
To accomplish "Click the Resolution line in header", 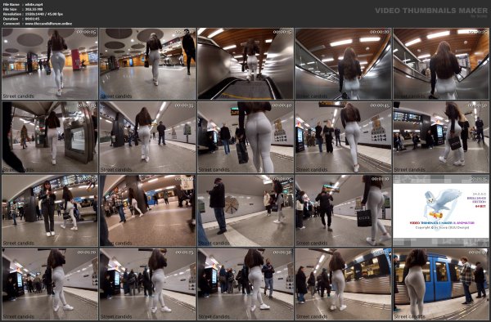I will 33,14.
